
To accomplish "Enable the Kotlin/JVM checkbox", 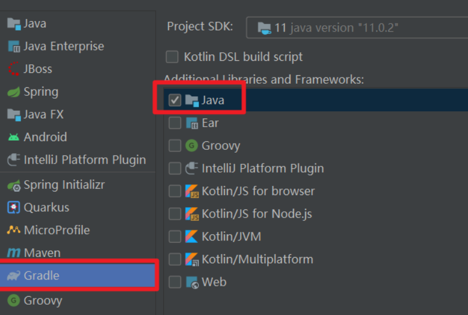I will pos(175,236).
